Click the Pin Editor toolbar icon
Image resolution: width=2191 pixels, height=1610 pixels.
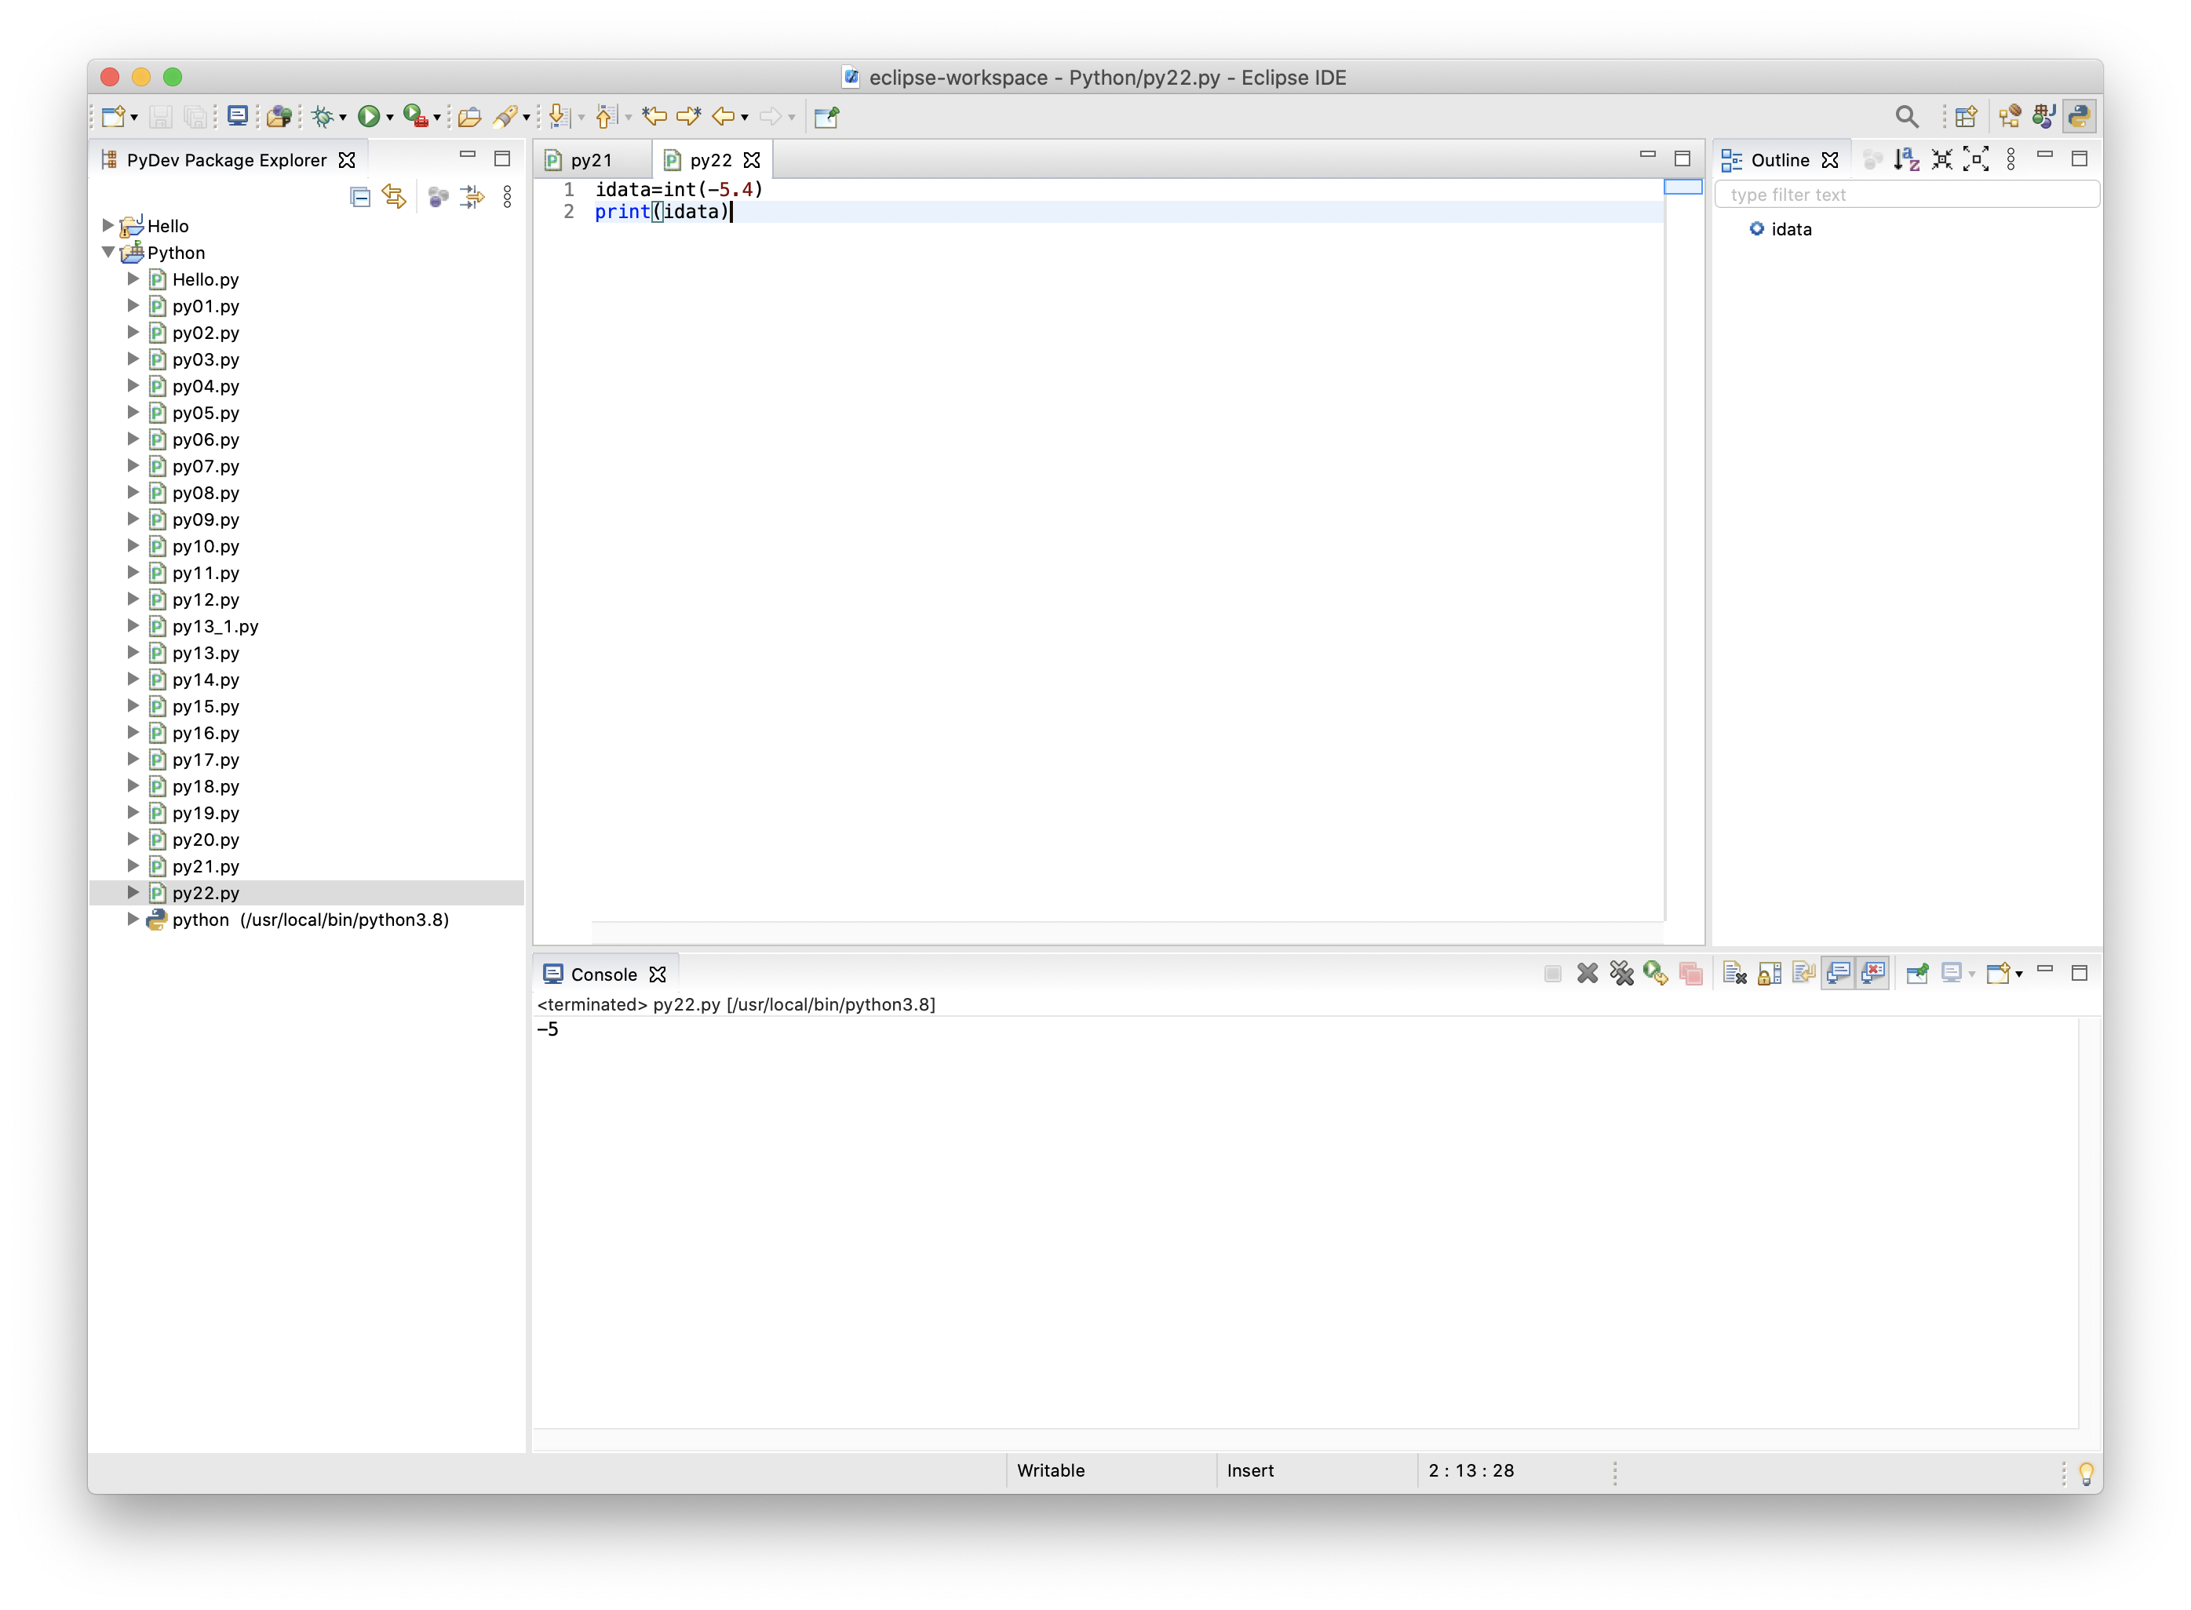pos(826,117)
